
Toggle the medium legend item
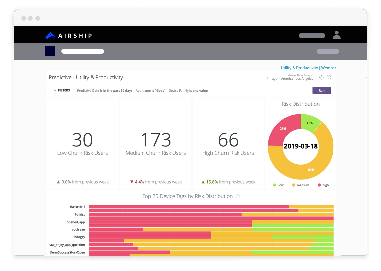pyautogui.click(x=300, y=185)
